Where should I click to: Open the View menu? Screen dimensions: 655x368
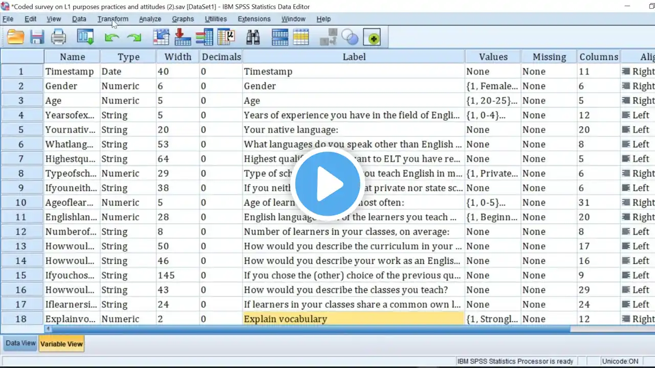click(54, 19)
